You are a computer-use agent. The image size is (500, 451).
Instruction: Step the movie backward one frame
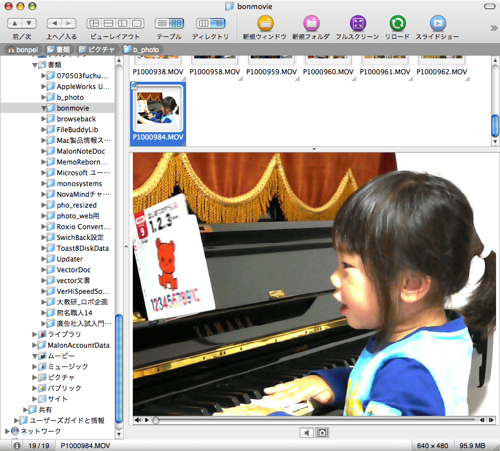click(482, 420)
